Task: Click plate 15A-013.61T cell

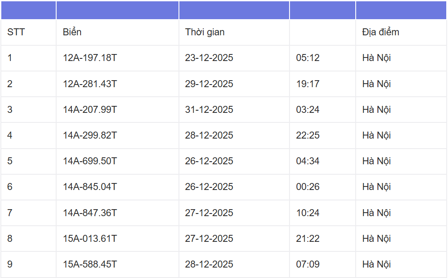Action: pos(90,238)
